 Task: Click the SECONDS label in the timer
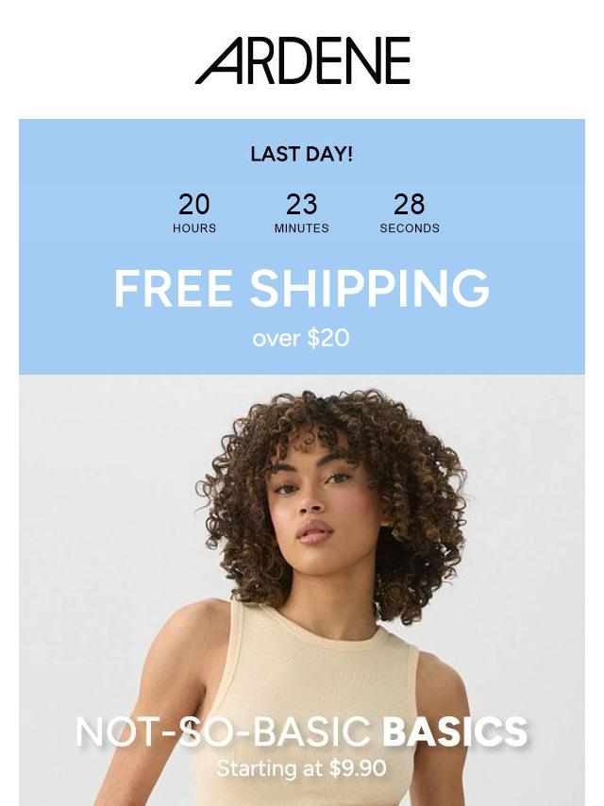click(x=410, y=228)
